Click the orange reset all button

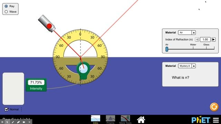click(x=214, y=107)
